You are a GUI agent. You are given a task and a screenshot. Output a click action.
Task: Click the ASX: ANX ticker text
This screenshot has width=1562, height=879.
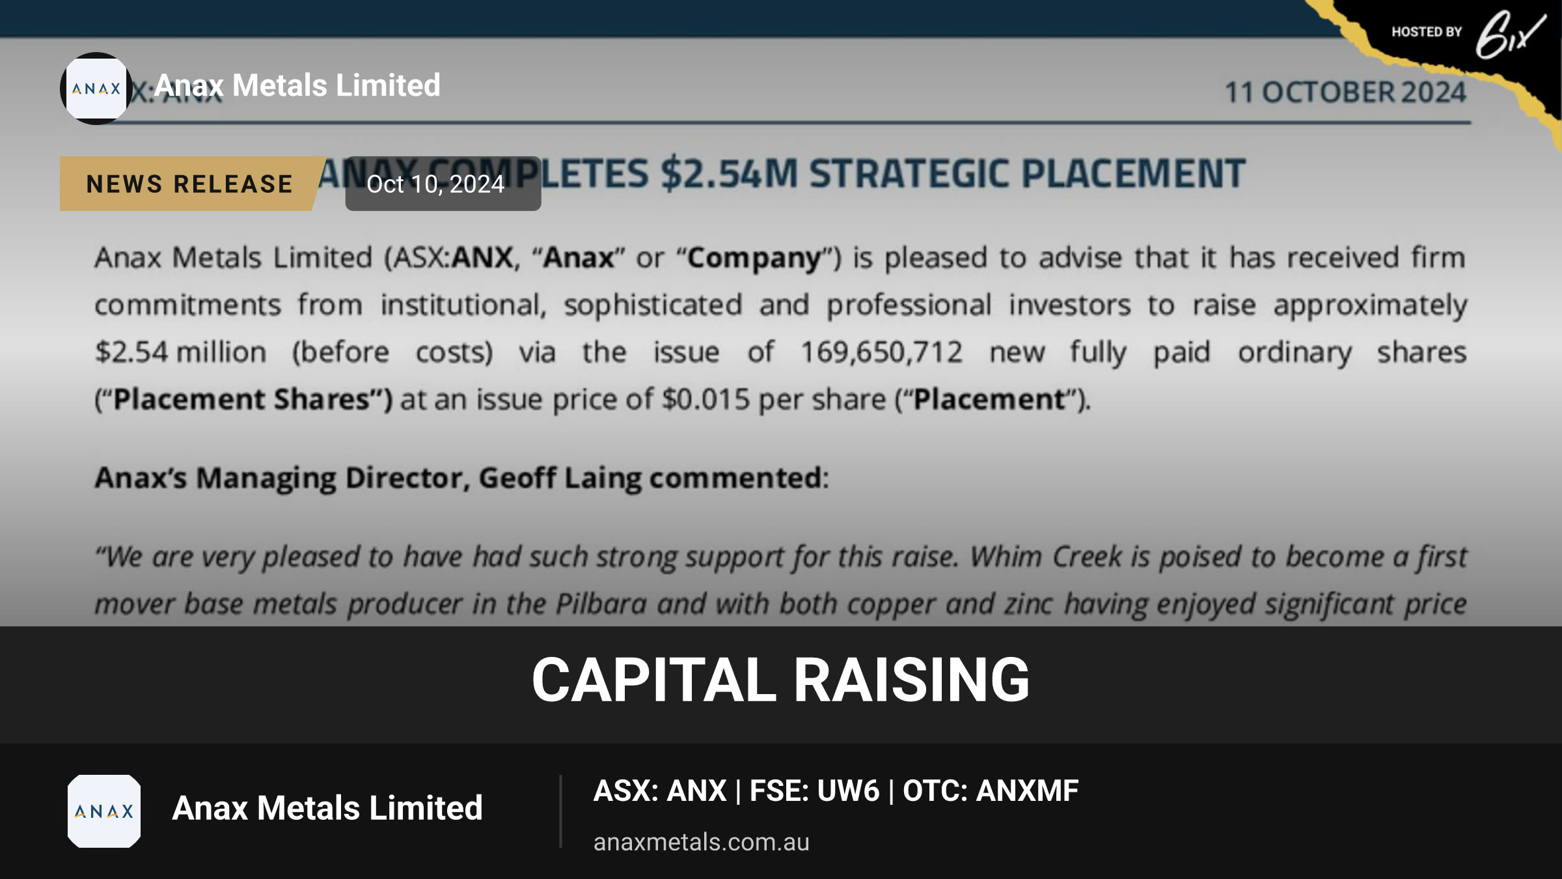(660, 791)
